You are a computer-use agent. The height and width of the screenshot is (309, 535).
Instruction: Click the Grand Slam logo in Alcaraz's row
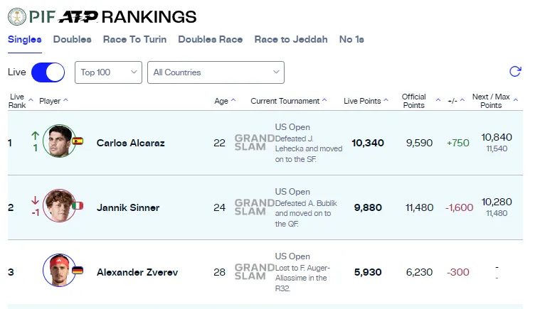(254, 143)
